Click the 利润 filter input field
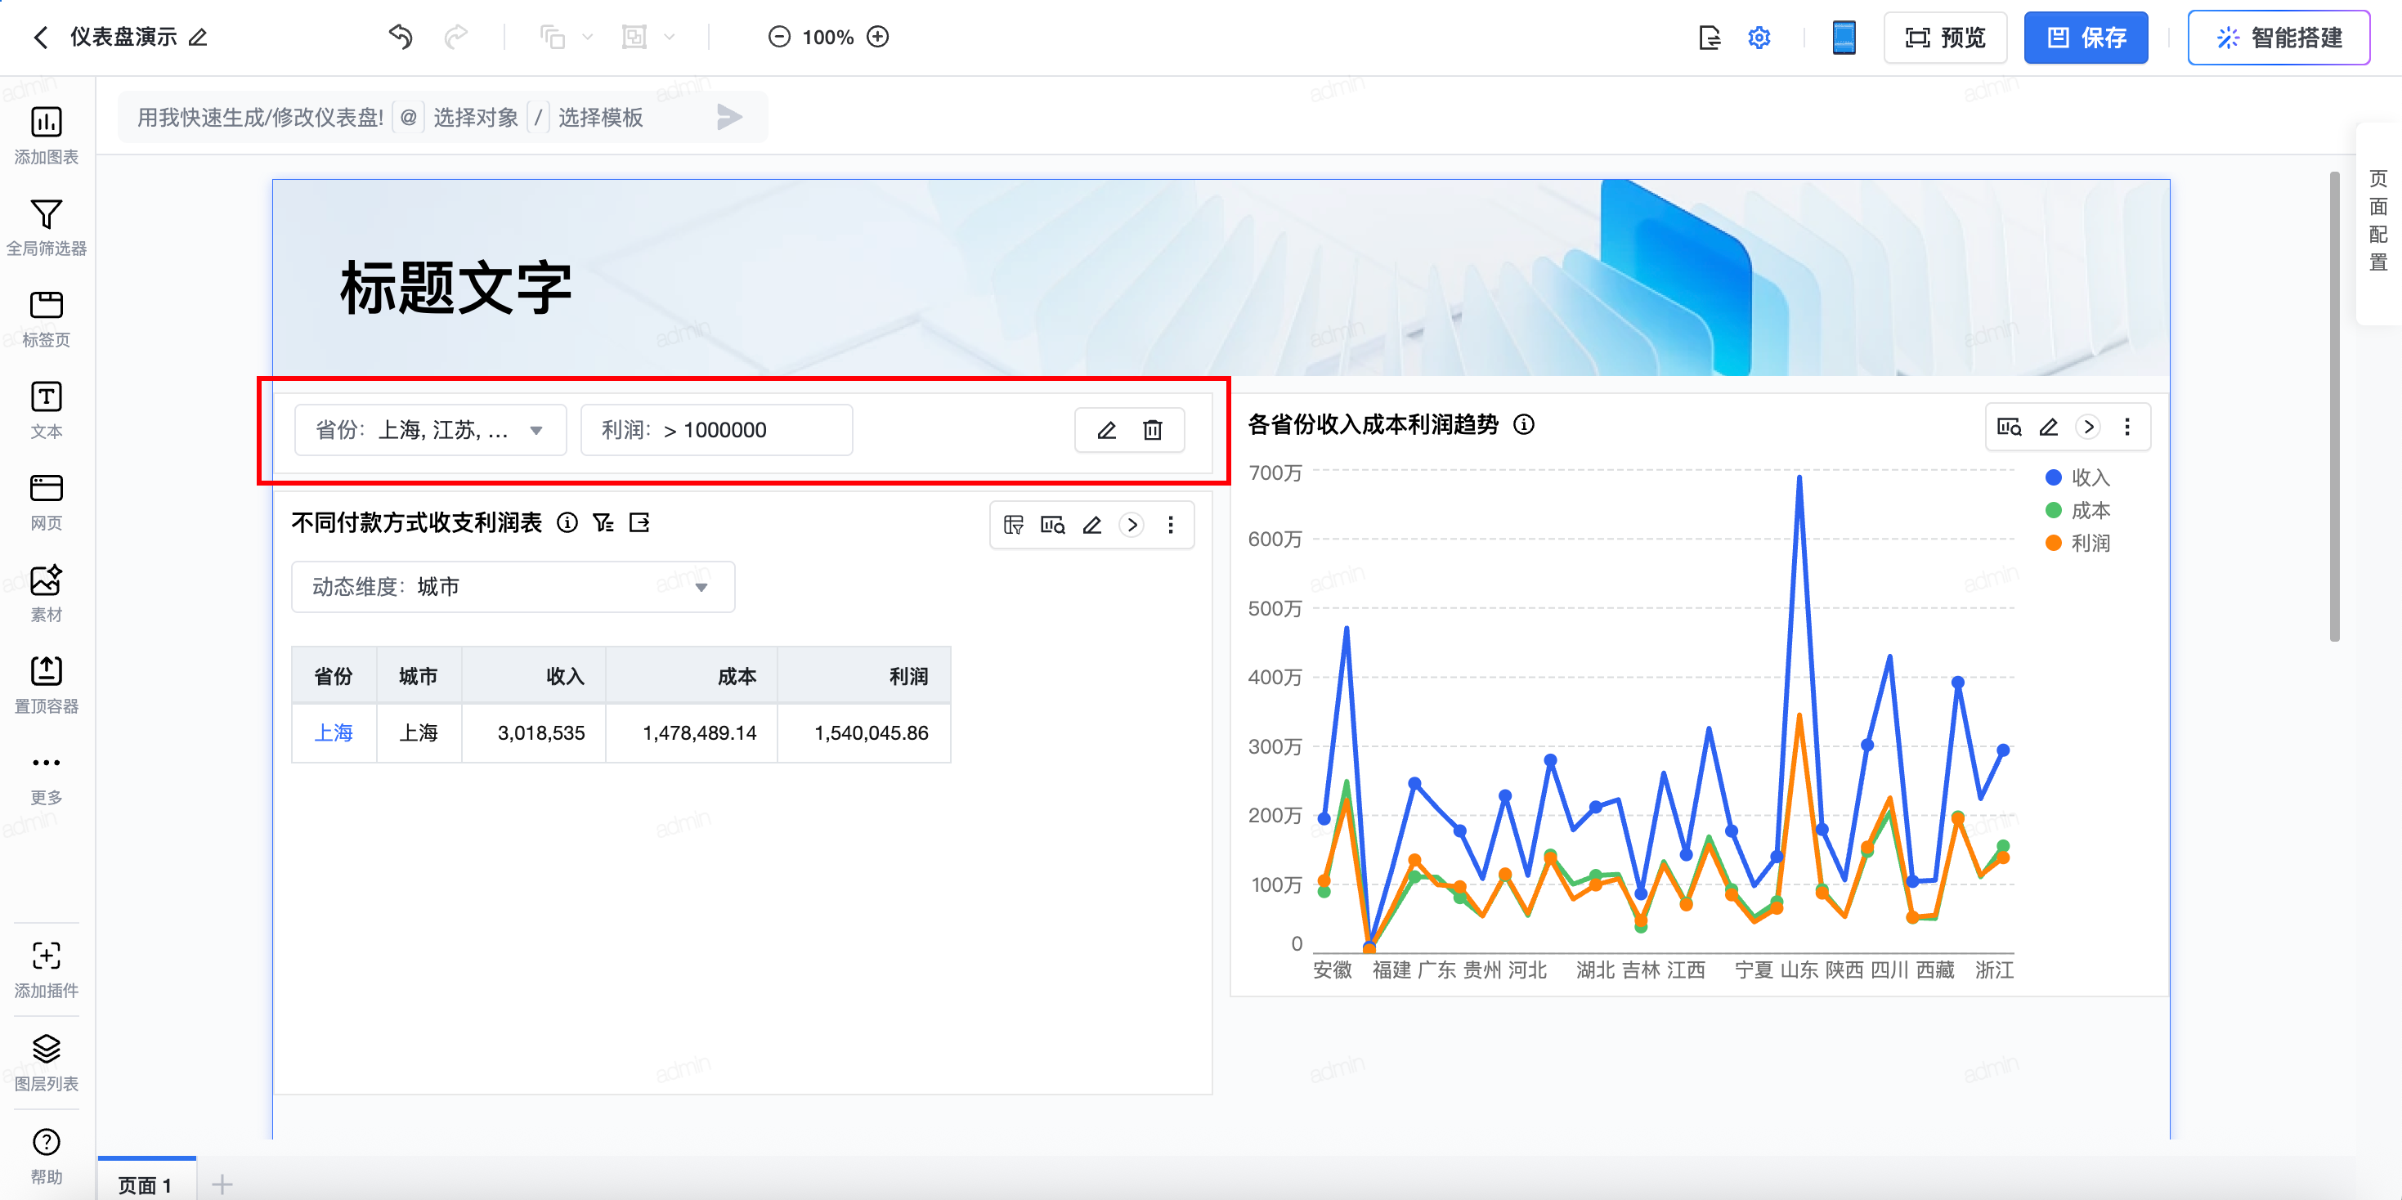Image resolution: width=2402 pixels, height=1200 pixels. (716, 430)
